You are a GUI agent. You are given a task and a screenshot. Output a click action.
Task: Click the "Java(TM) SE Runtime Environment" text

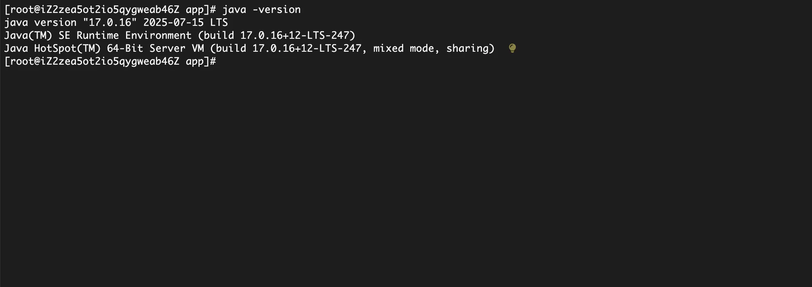coord(98,35)
